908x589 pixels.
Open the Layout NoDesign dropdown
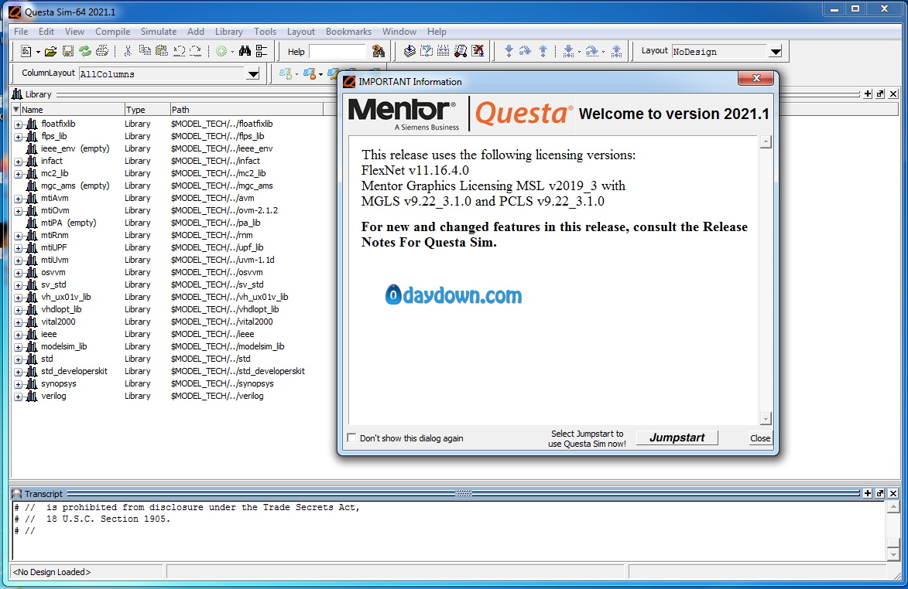pyautogui.click(x=776, y=52)
